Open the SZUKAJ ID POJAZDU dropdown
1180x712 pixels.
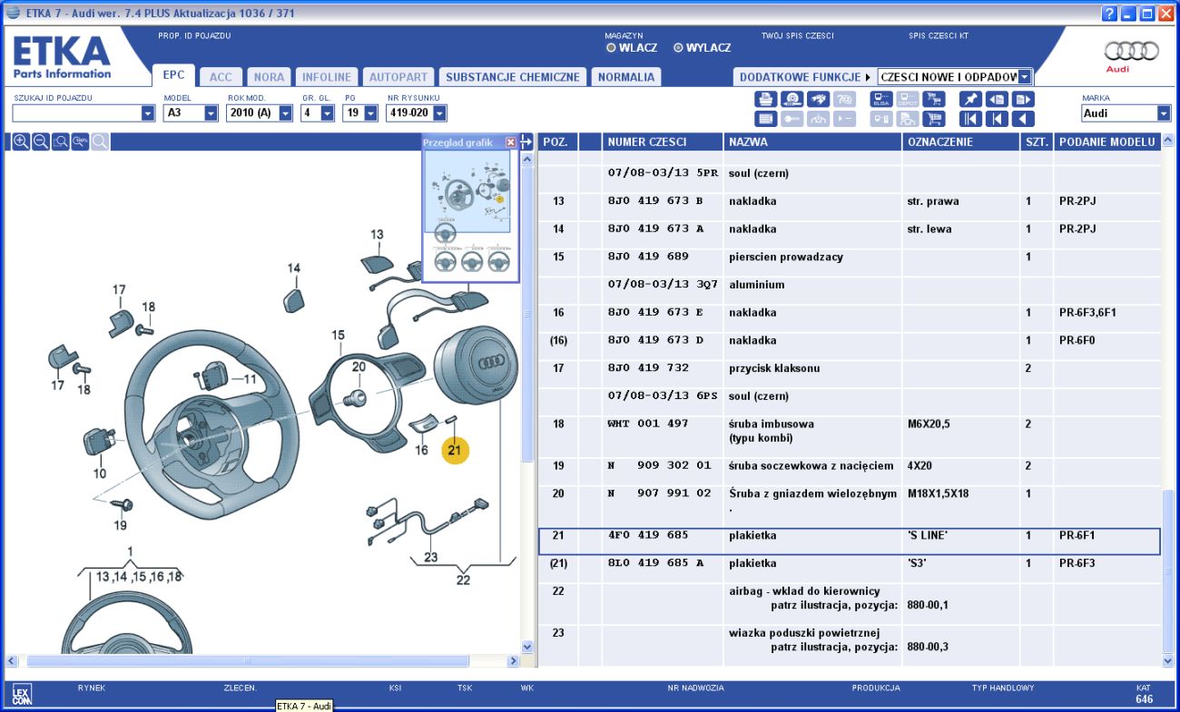click(x=148, y=113)
